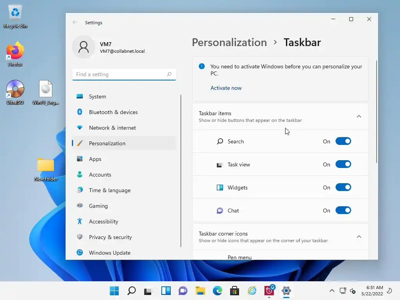Click the Windows Update sync icon
Image resolution: width=400 pixels, height=300 pixels.
click(x=80, y=252)
